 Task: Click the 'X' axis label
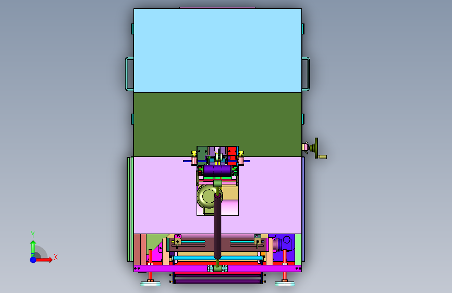(56, 257)
